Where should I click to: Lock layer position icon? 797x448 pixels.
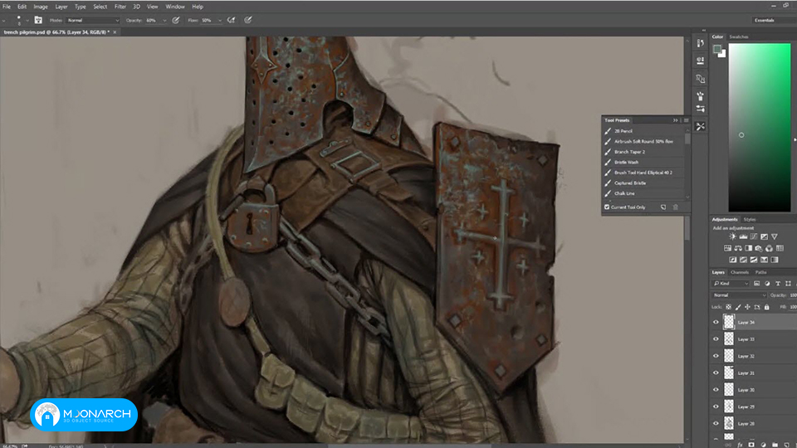pyautogui.click(x=747, y=307)
